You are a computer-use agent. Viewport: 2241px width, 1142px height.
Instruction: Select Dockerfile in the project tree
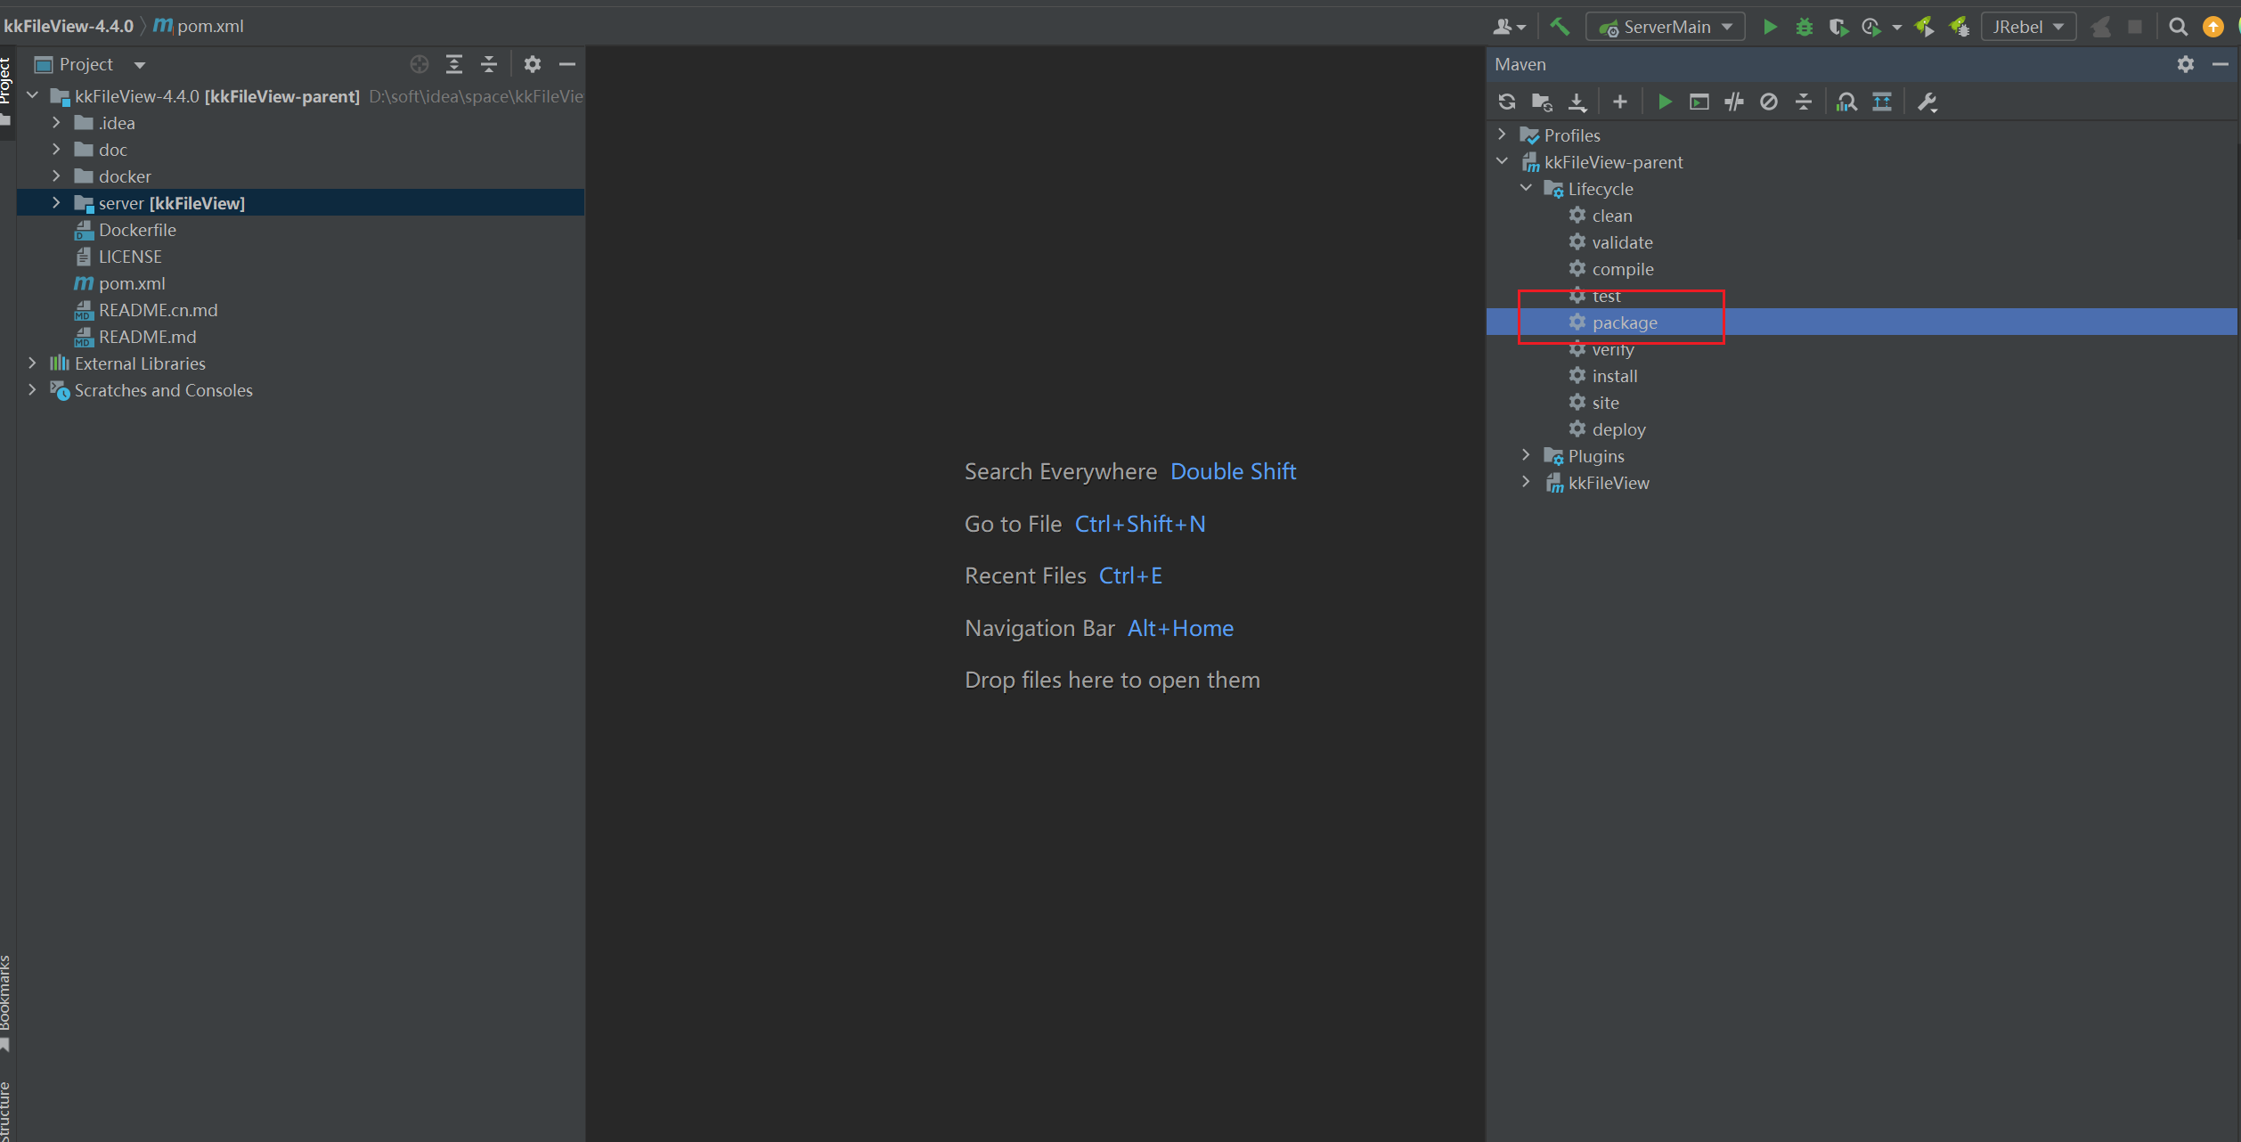click(137, 230)
